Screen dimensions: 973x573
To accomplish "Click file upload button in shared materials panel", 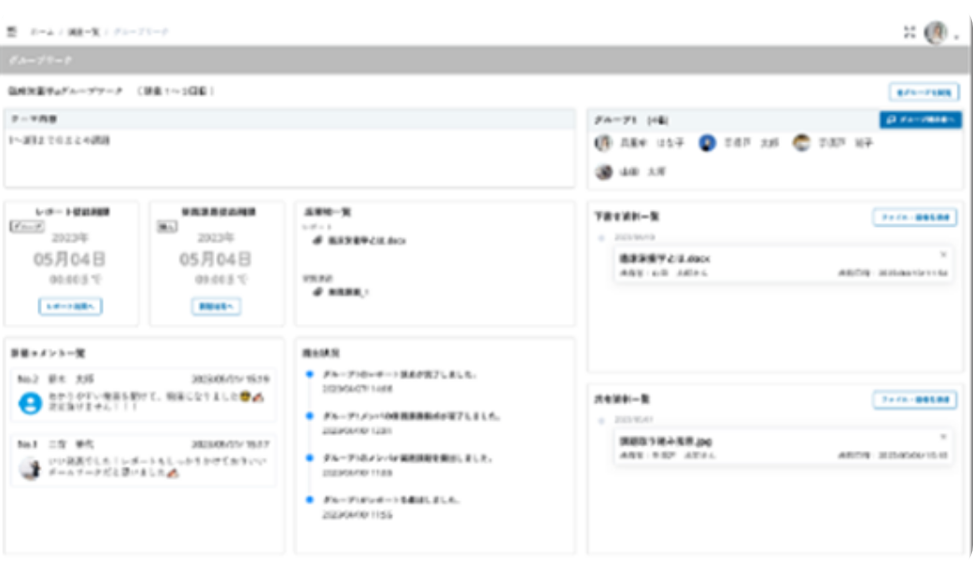I will tap(914, 399).
